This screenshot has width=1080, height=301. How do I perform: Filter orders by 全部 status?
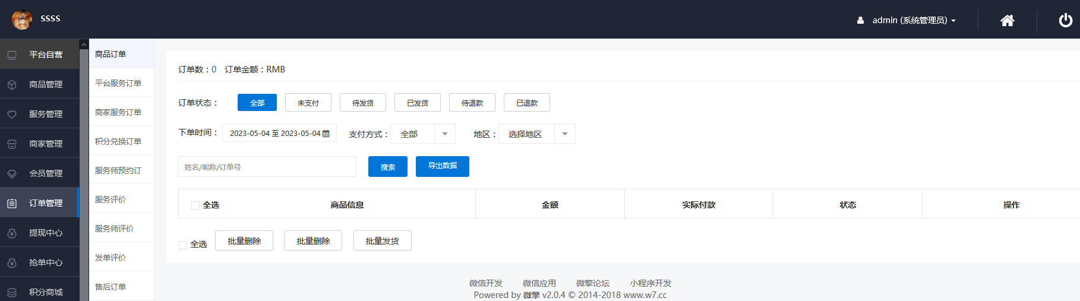(x=257, y=102)
